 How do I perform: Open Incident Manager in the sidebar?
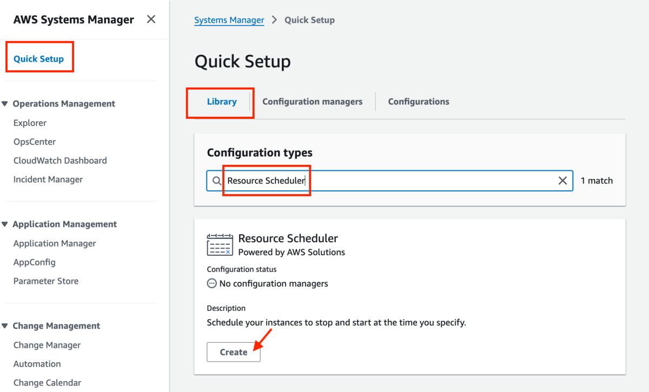pos(48,180)
